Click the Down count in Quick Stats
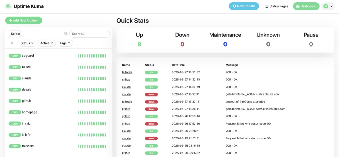Image resolution: width=339 pixels, height=157 pixels. pos(182,44)
